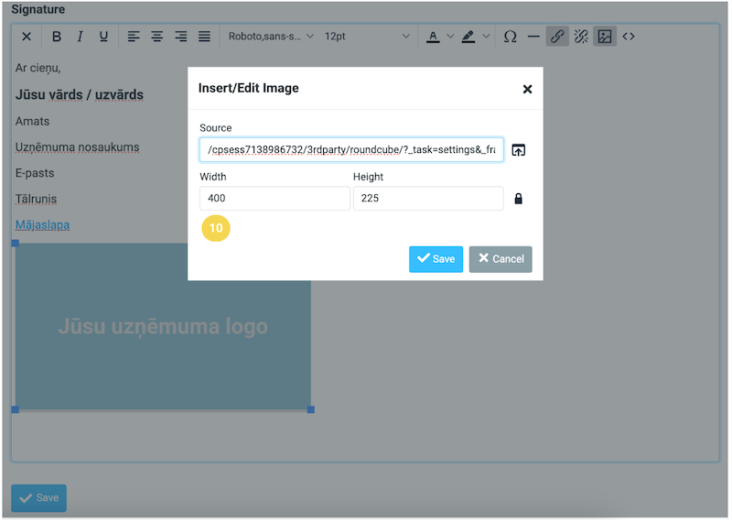Open the Roboto font family dropdown
Image resolution: width=732 pixels, height=522 pixels.
(271, 37)
